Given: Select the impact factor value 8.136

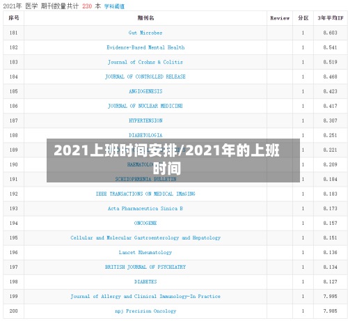Looking at the screenshot, I should pyautogui.click(x=330, y=252).
